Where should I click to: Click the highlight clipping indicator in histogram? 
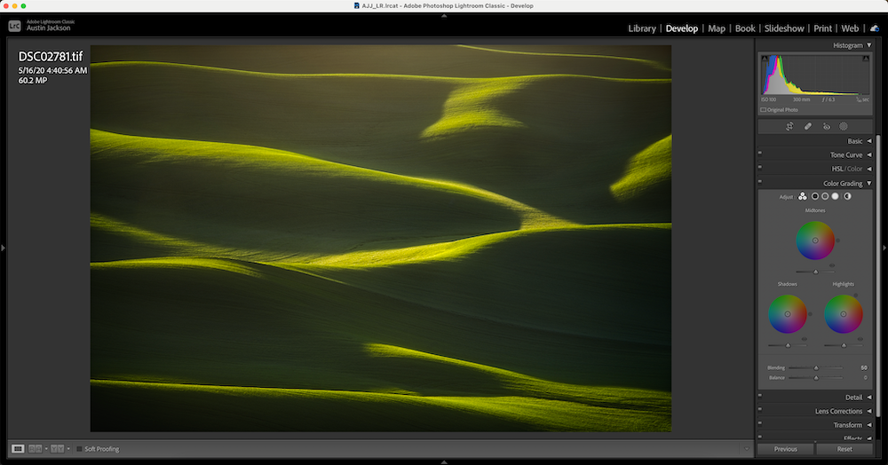pos(865,59)
